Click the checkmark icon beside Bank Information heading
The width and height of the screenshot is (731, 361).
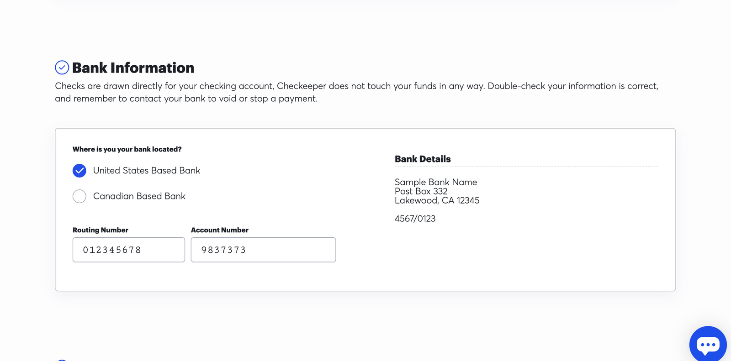pyautogui.click(x=62, y=67)
